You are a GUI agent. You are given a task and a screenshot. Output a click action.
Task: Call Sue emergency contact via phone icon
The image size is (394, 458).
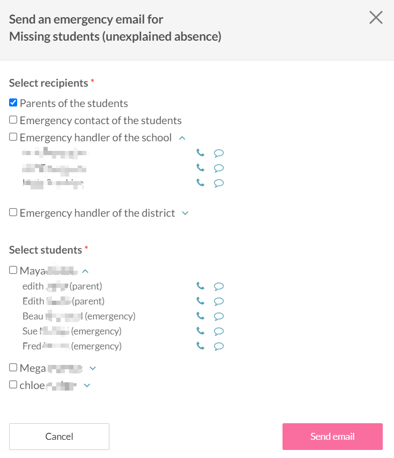pos(200,331)
